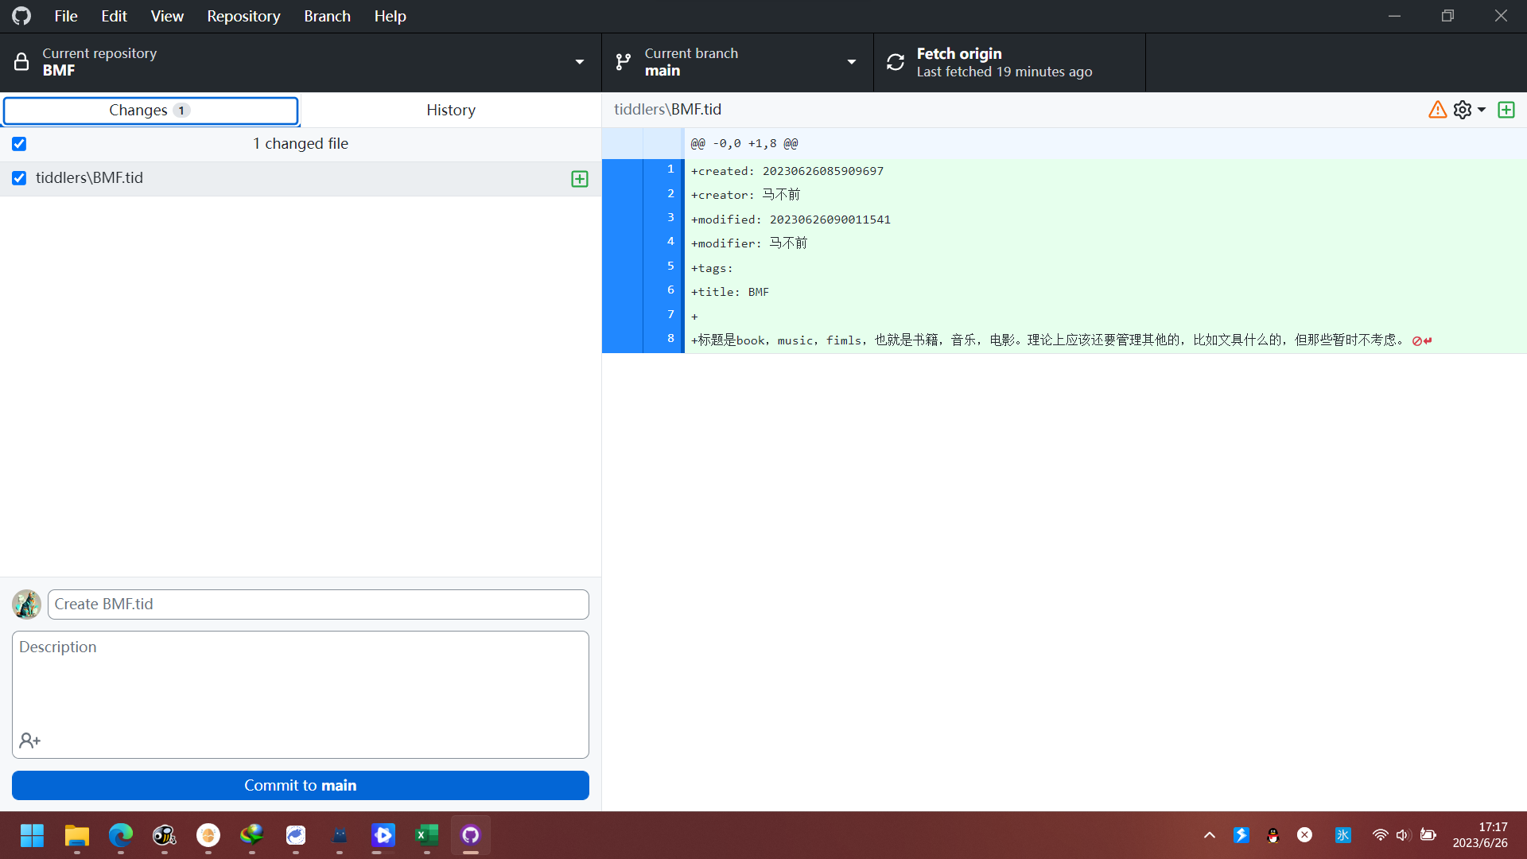Image resolution: width=1527 pixels, height=859 pixels.
Task: Click the branch icon beside Current branch
Action: (x=623, y=61)
